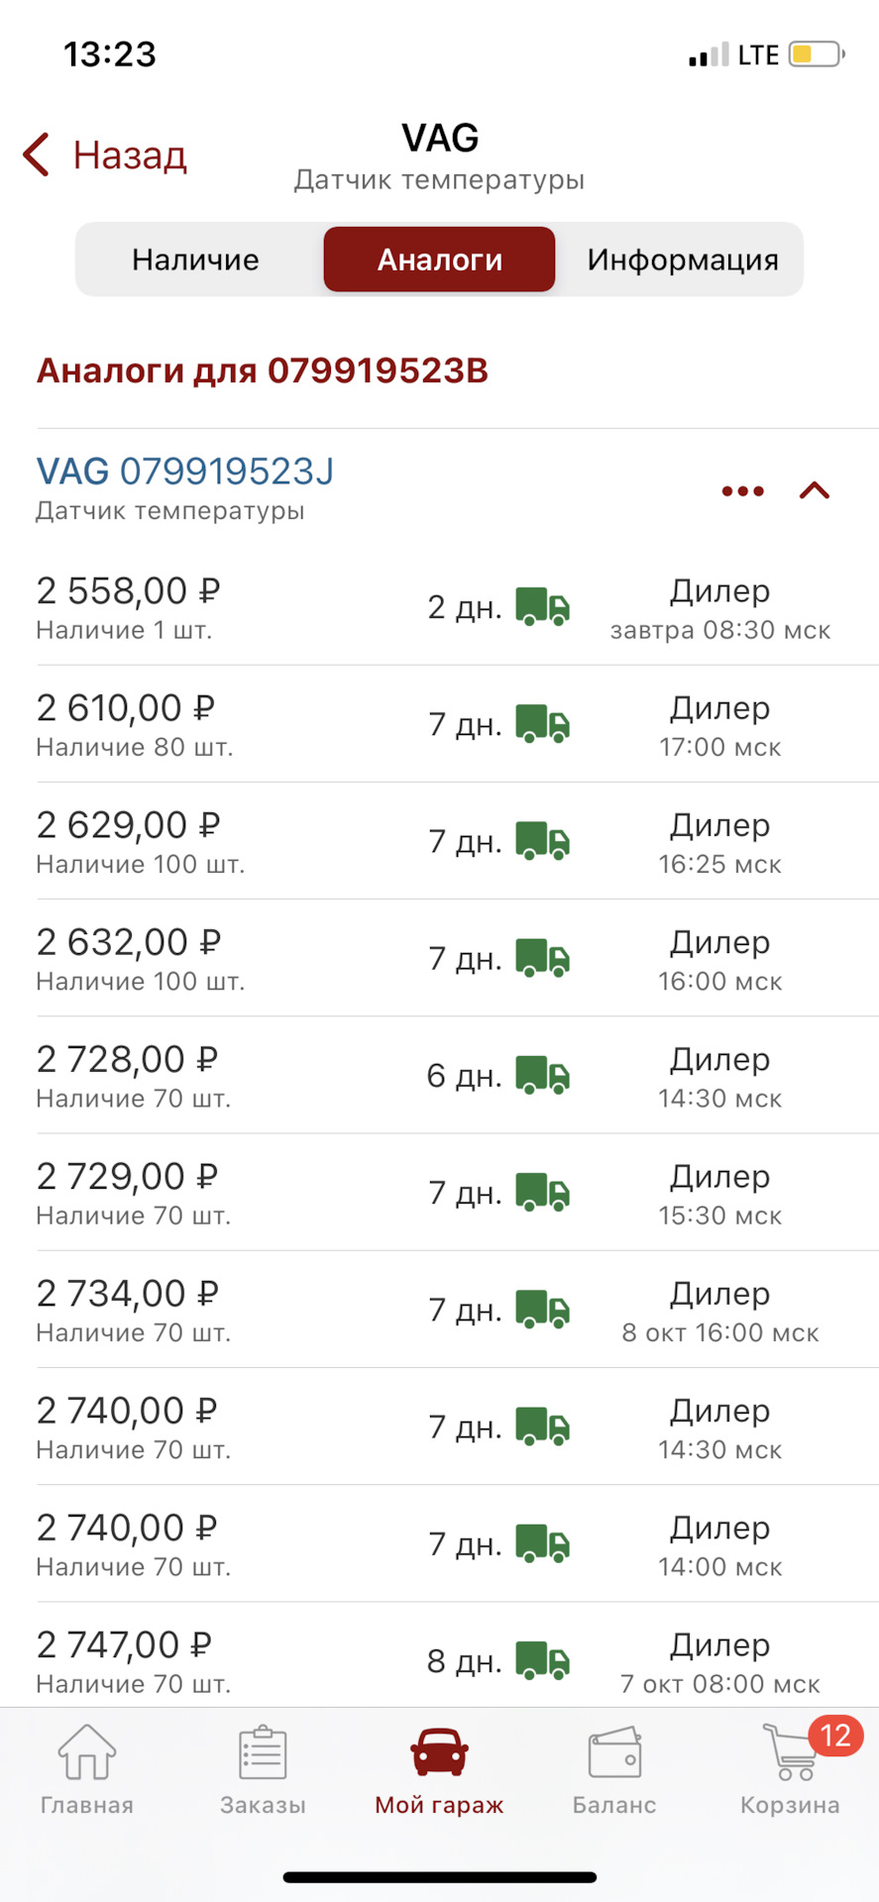
Task: Open the VAG 079919523J part link
Action: (185, 472)
